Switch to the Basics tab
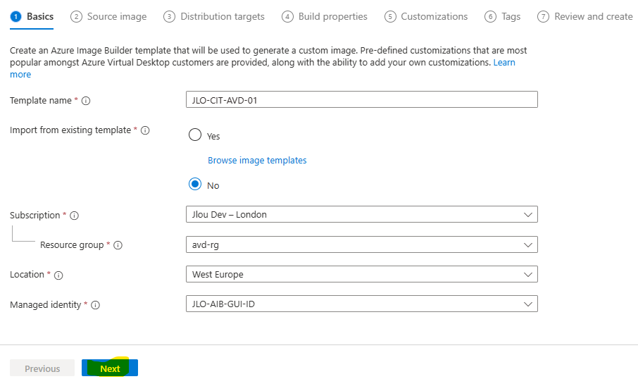Screen dimensions: 638x379 pyautogui.click(x=32, y=17)
